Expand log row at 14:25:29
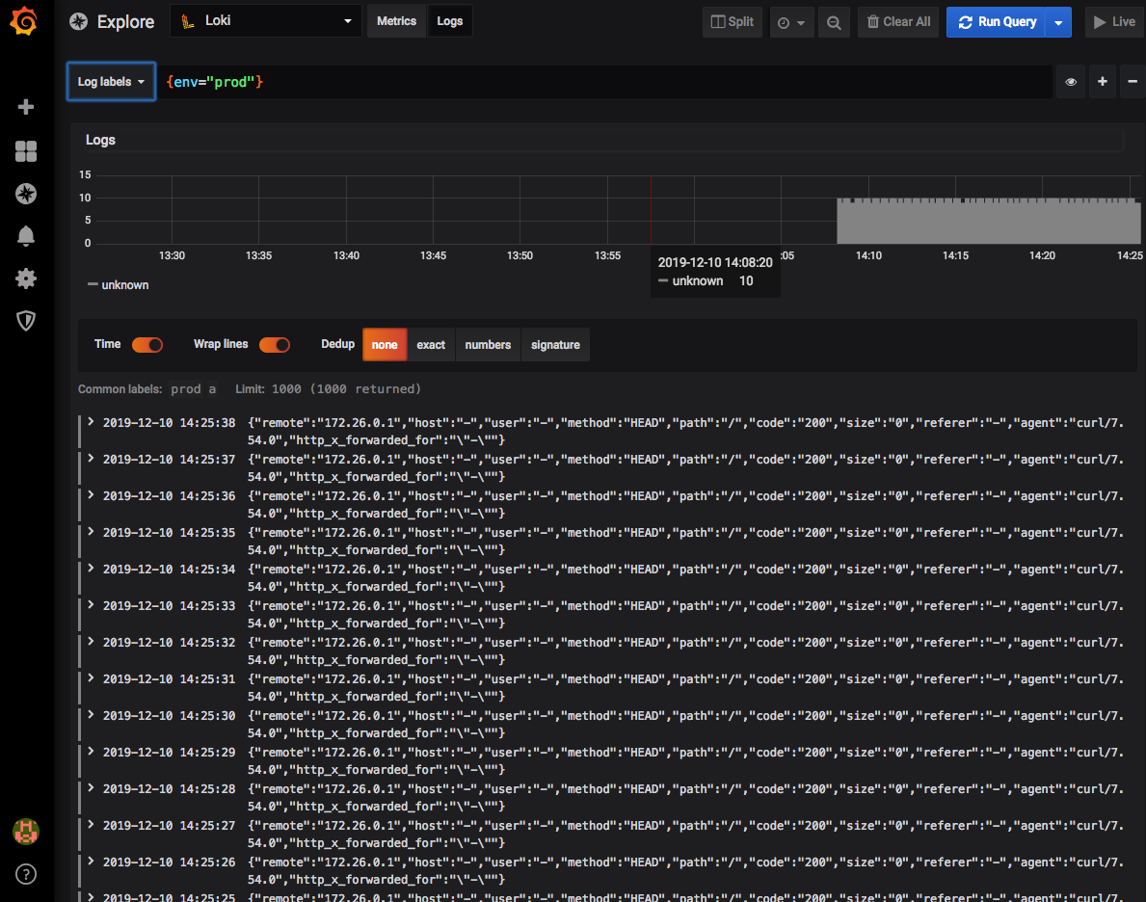The image size is (1146, 902). [x=91, y=751]
